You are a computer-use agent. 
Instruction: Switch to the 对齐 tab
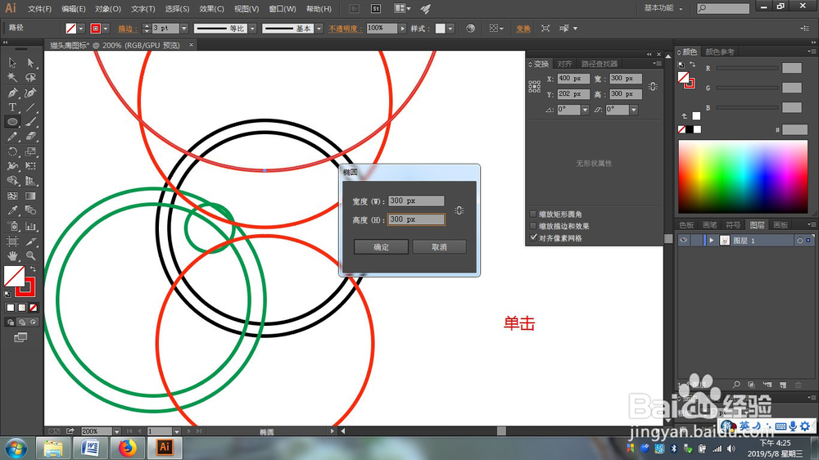coord(564,64)
